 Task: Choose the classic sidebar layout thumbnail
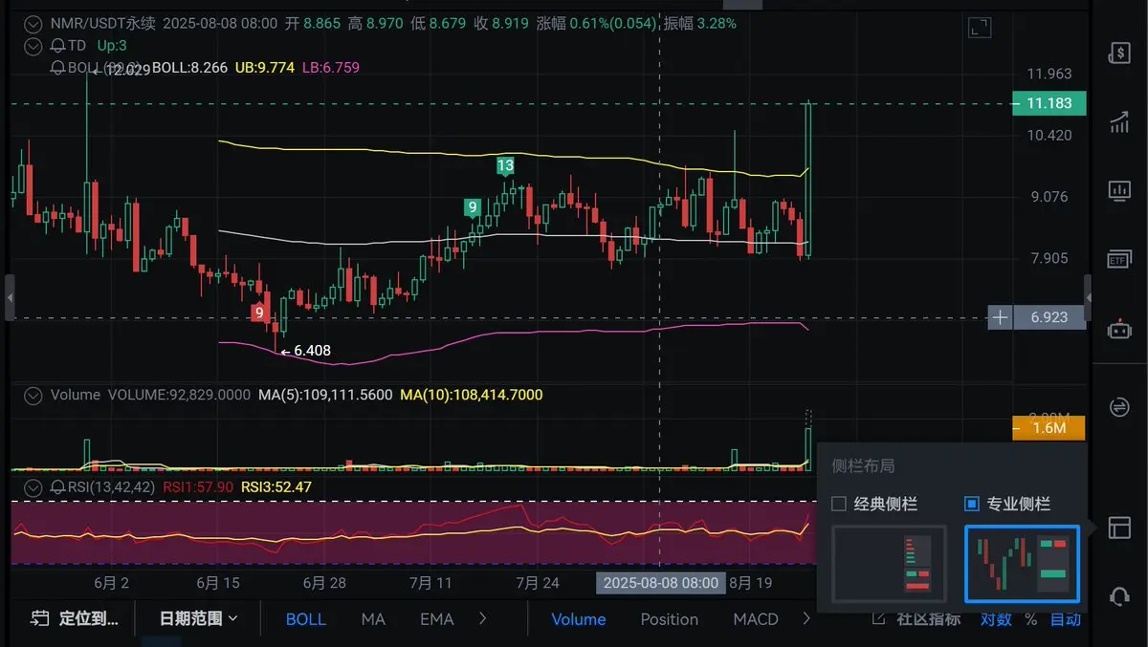tap(889, 564)
